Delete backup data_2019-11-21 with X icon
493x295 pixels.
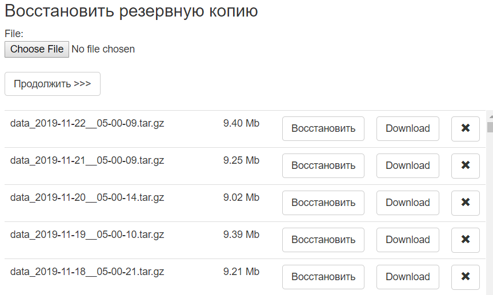[465, 165]
